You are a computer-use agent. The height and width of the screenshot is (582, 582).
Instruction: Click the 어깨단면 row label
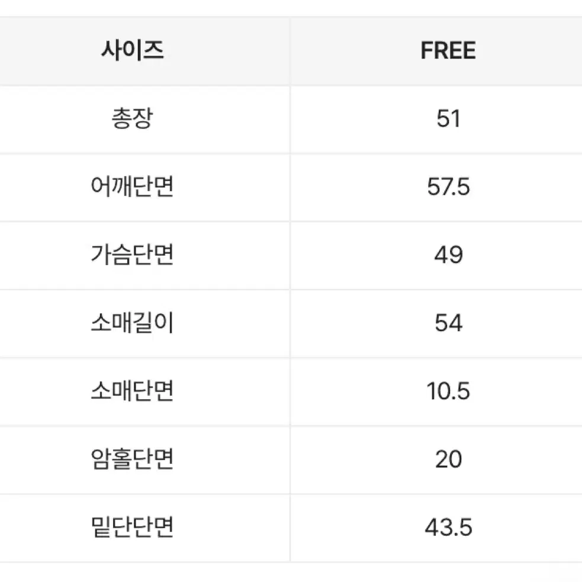point(133,187)
